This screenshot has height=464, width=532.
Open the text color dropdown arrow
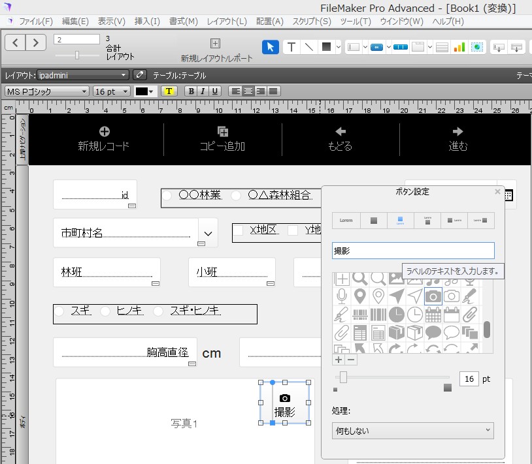pos(152,91)
